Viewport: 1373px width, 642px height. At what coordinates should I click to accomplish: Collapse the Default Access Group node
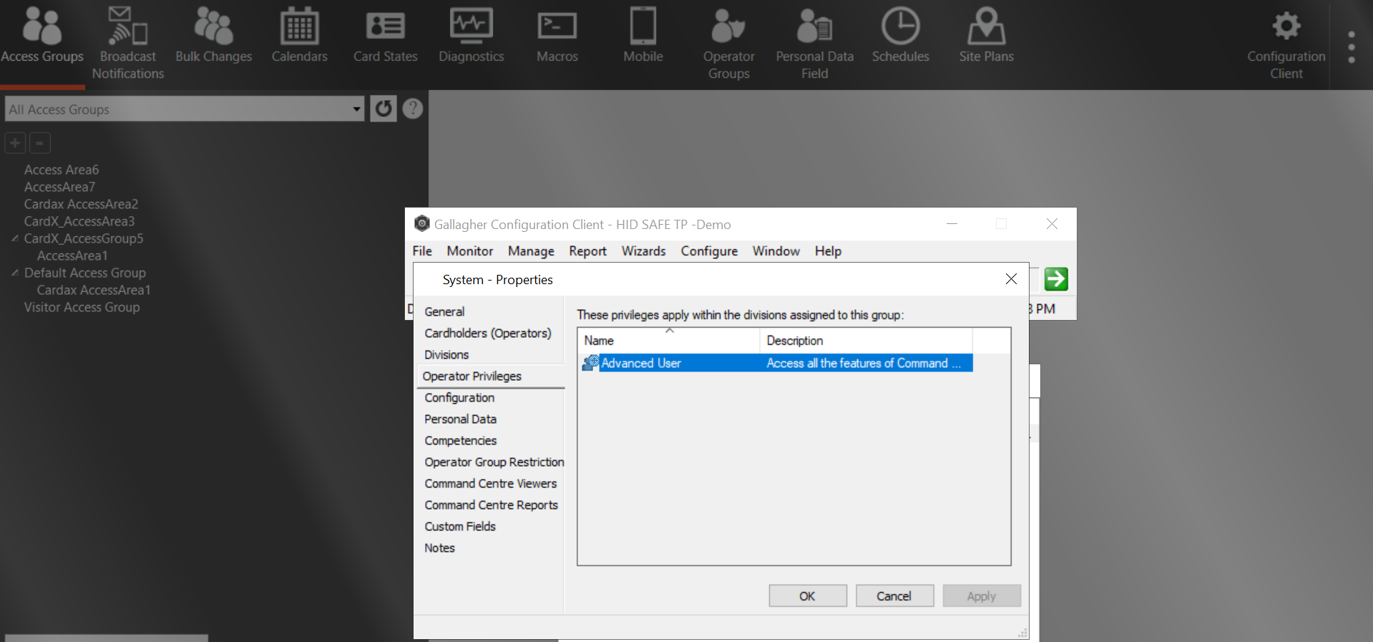click(15, 273)
